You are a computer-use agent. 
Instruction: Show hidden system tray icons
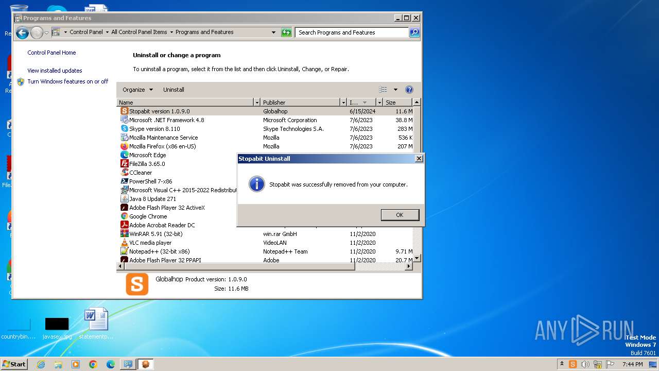(x=562, y=364)
